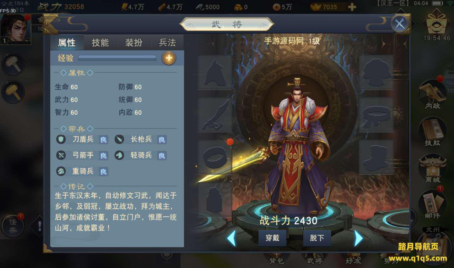454x268 pixels.
Task: Switch to the 技能 tab
Action: point(100,43)
